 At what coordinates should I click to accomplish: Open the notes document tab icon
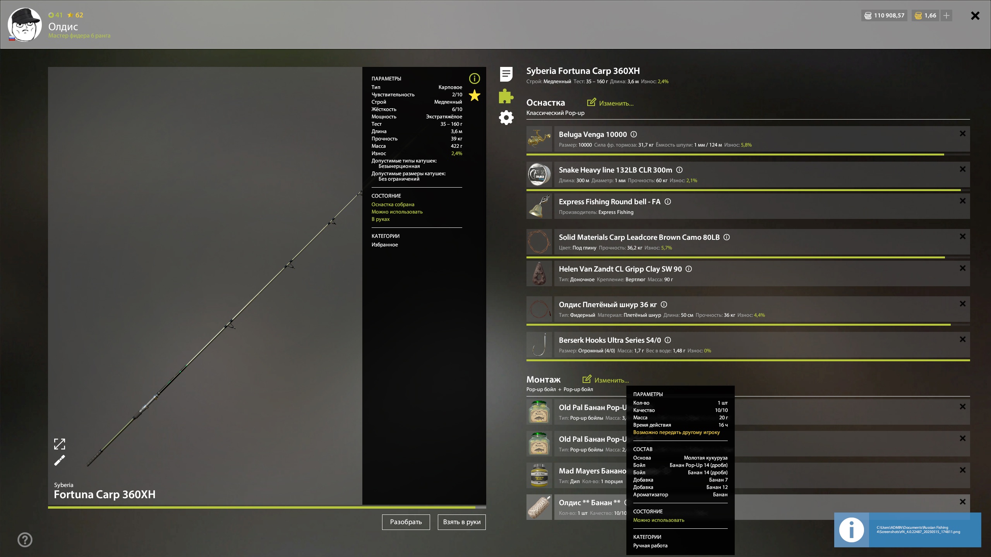(506, 74)
